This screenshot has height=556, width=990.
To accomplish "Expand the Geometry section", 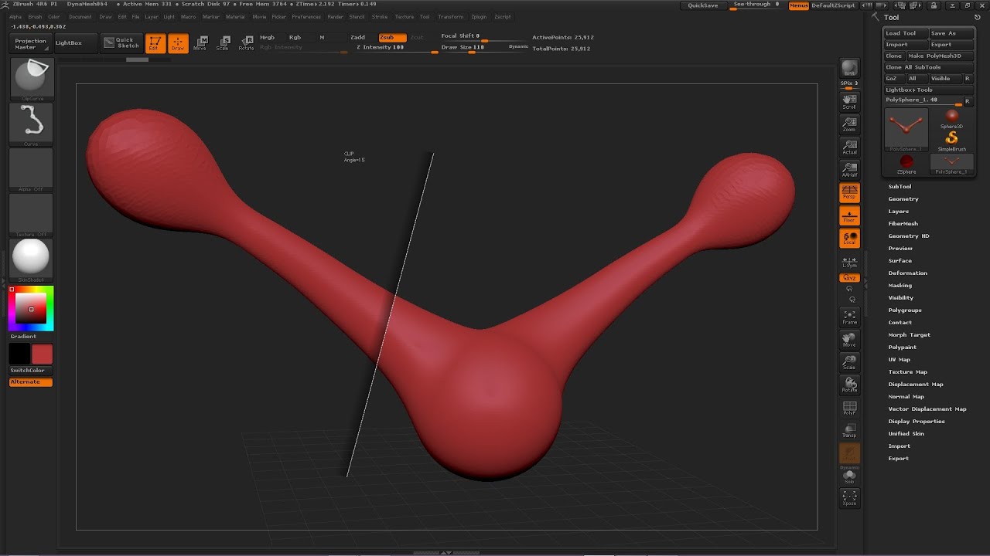I will pos(903,198).
